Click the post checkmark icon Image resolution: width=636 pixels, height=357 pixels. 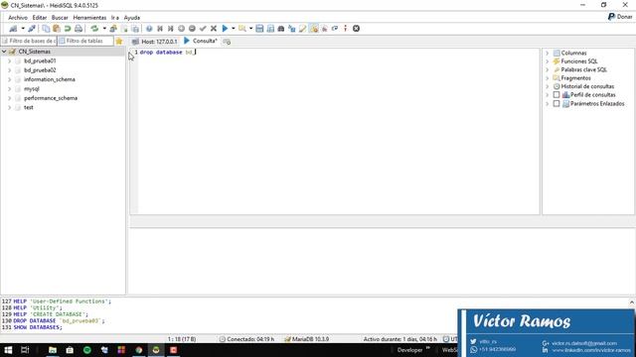pyautogui.click(x=203, y=29)
